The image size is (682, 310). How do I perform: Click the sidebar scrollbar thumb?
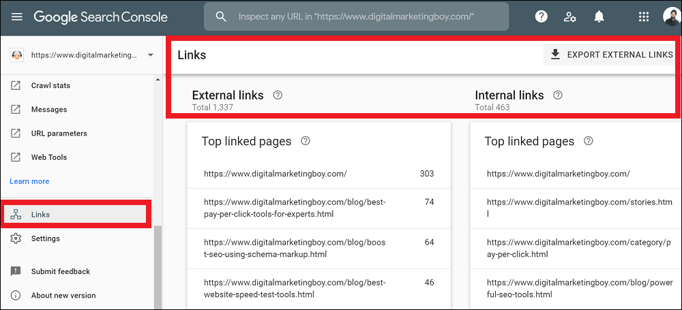point(158,267)
